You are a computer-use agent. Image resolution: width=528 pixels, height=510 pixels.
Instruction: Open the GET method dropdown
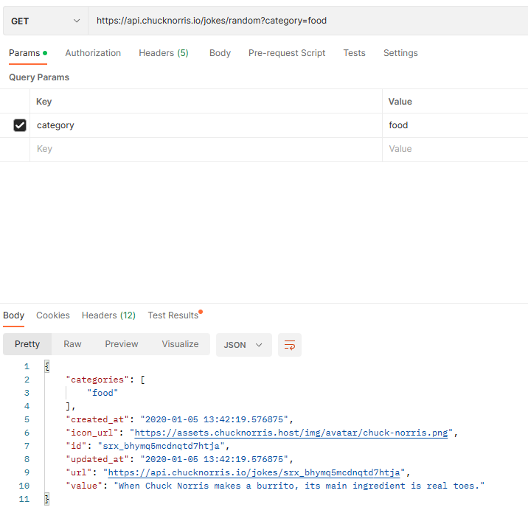[x=46, y=21]
